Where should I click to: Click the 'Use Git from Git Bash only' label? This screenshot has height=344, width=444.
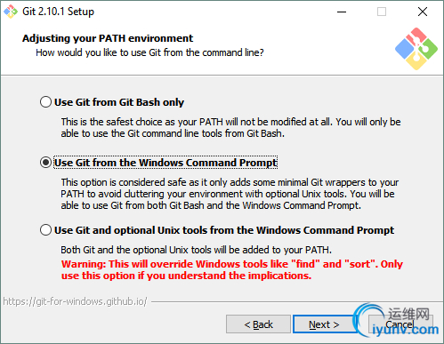click(x=119, y=102)
